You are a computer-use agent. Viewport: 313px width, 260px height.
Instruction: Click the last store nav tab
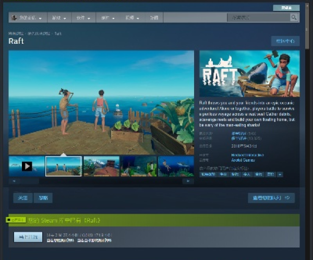[154, 18]
